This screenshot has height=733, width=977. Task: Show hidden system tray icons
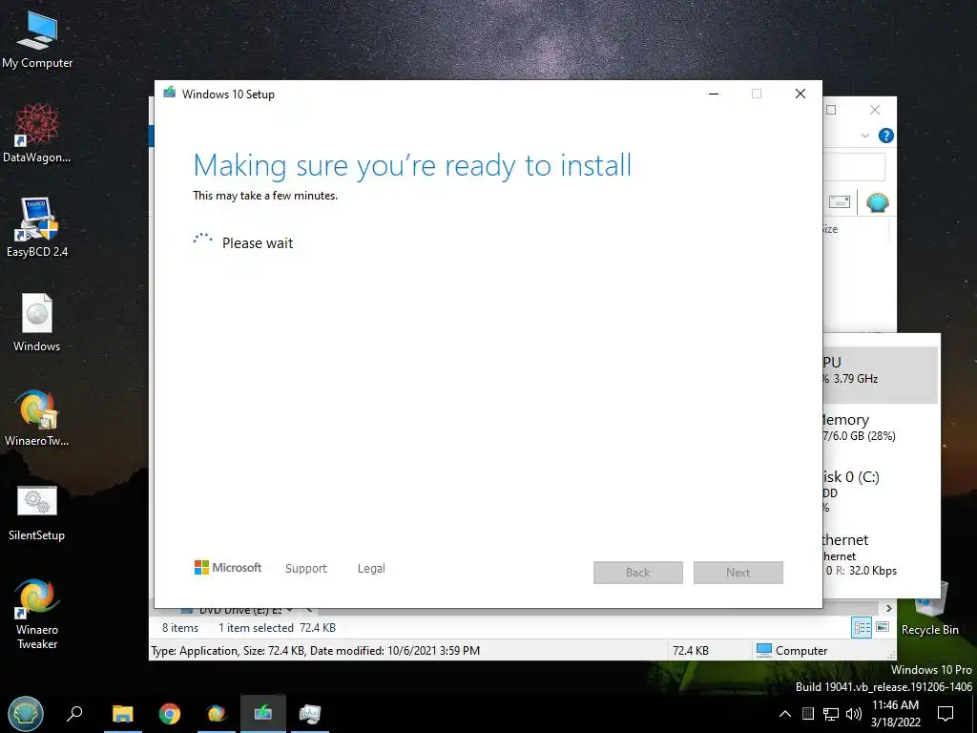[785, 714]
